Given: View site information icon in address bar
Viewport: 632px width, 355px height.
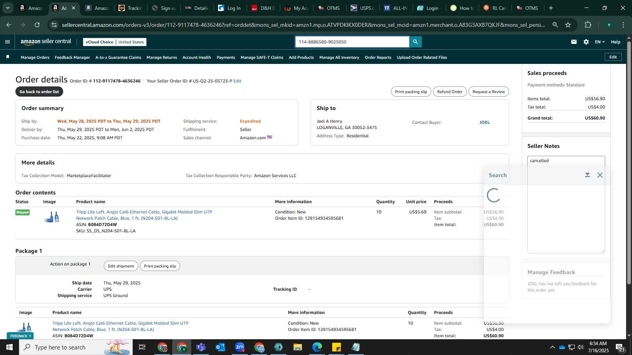Looking at the screenshot, I should click(54, 25).
